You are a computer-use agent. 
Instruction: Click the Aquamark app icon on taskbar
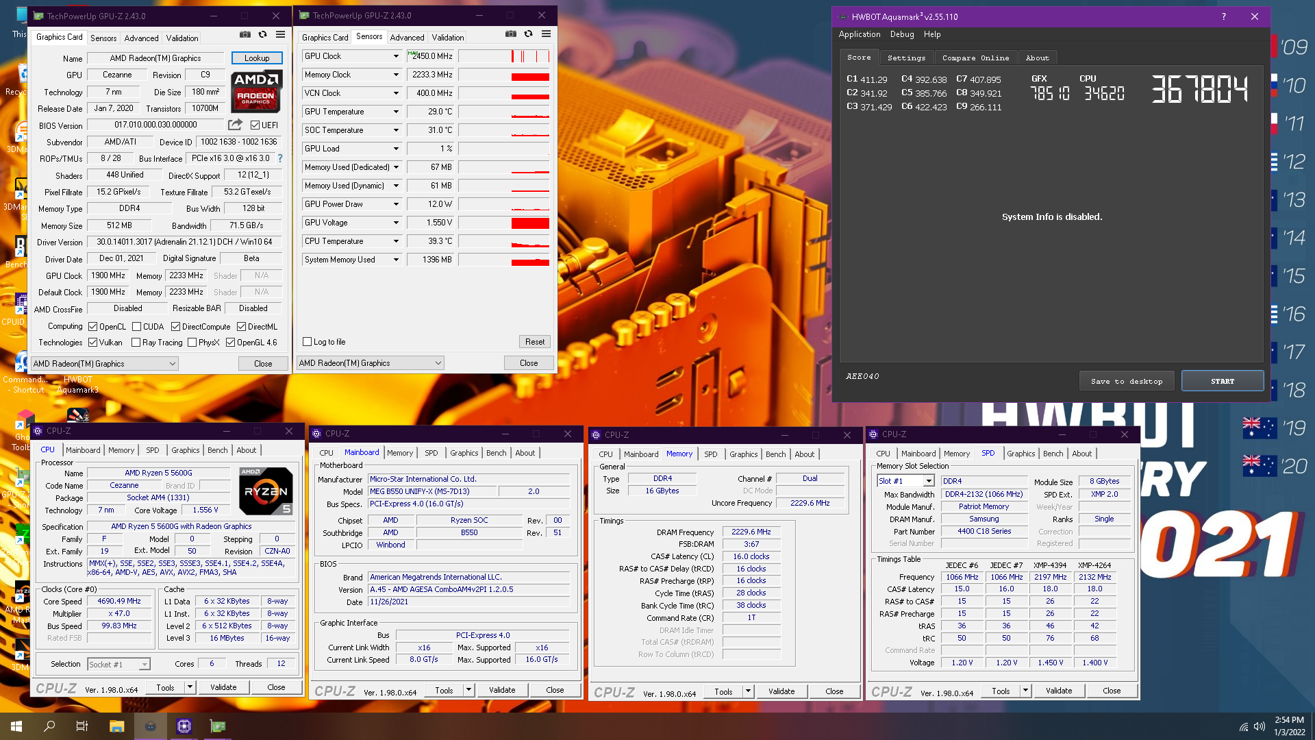click(x=151, y=726)
